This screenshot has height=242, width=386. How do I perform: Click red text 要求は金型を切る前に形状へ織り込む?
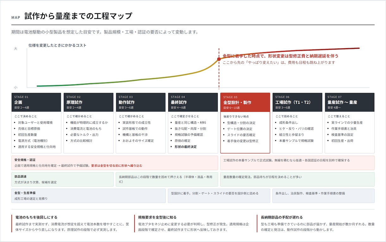click(x=117, y=165)
